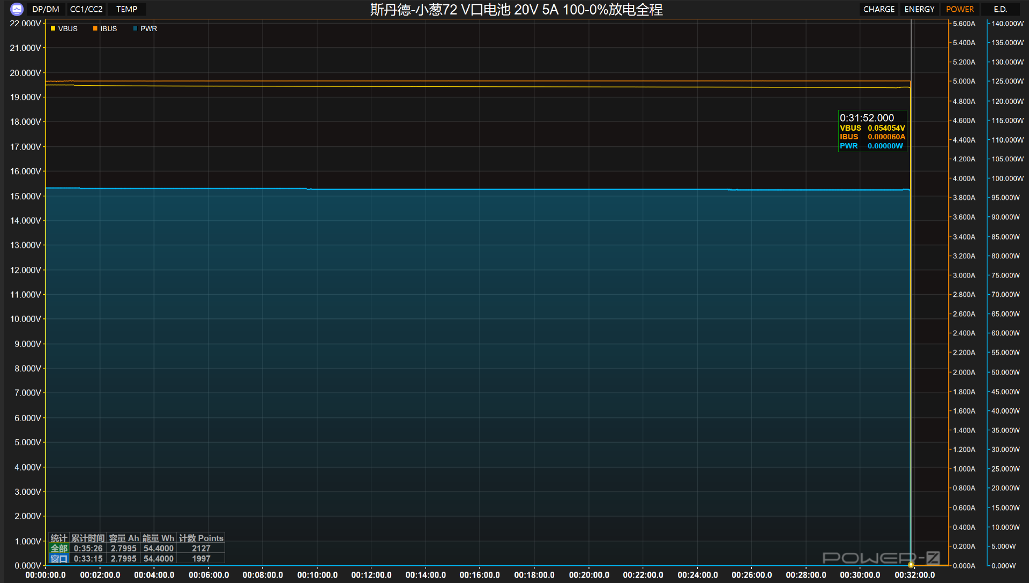This screenshot has height=583, width=1029.
Task: Click the 累计时间 column header
Action: (x=88, y=538)
